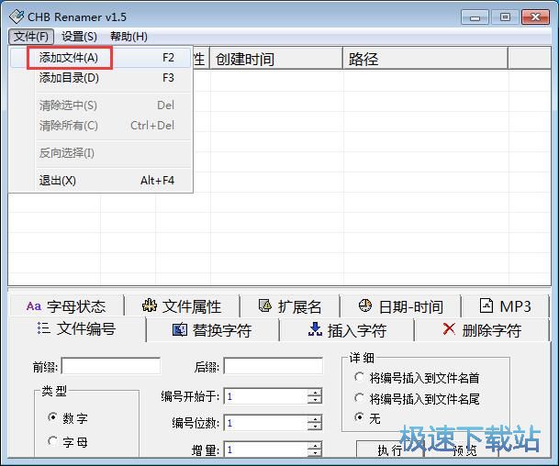Switch to the 插入字符 tab
Viewport: 559px width, 466px height.
[x=347, y=330]
